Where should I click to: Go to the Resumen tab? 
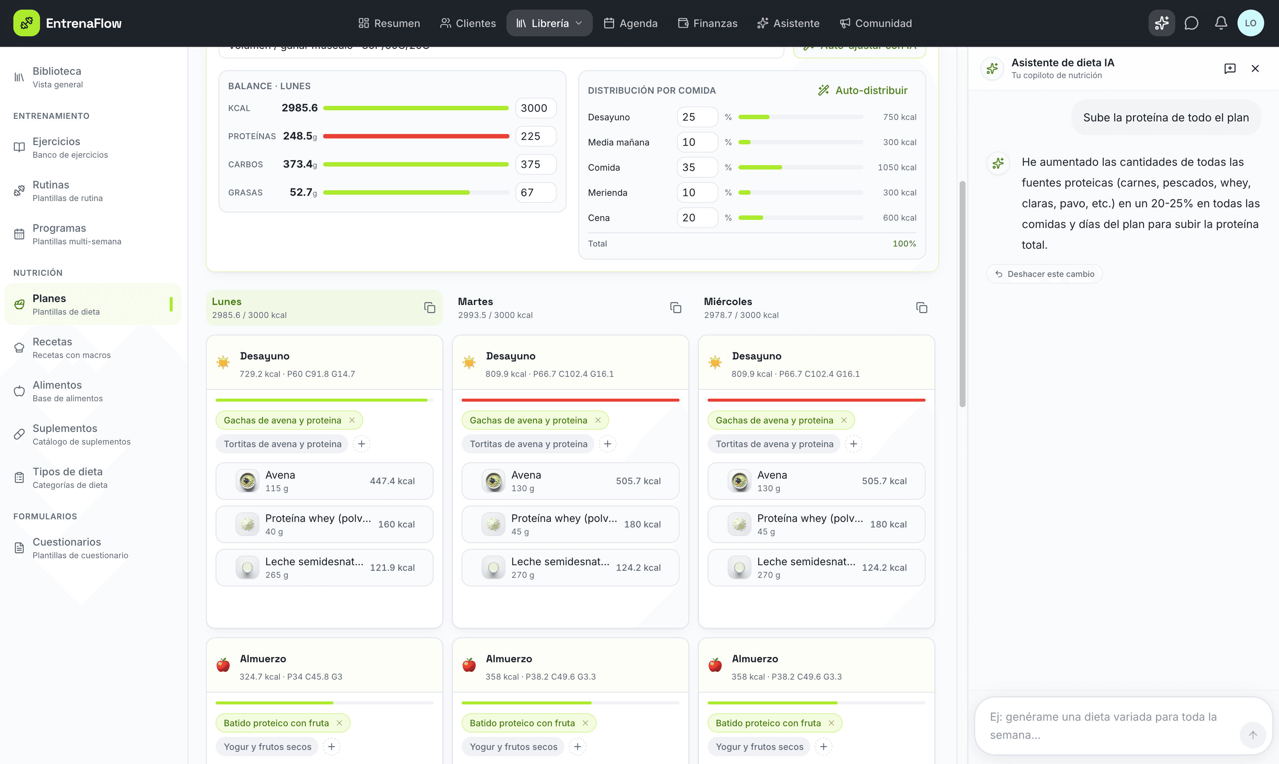(x=389, y=23)
